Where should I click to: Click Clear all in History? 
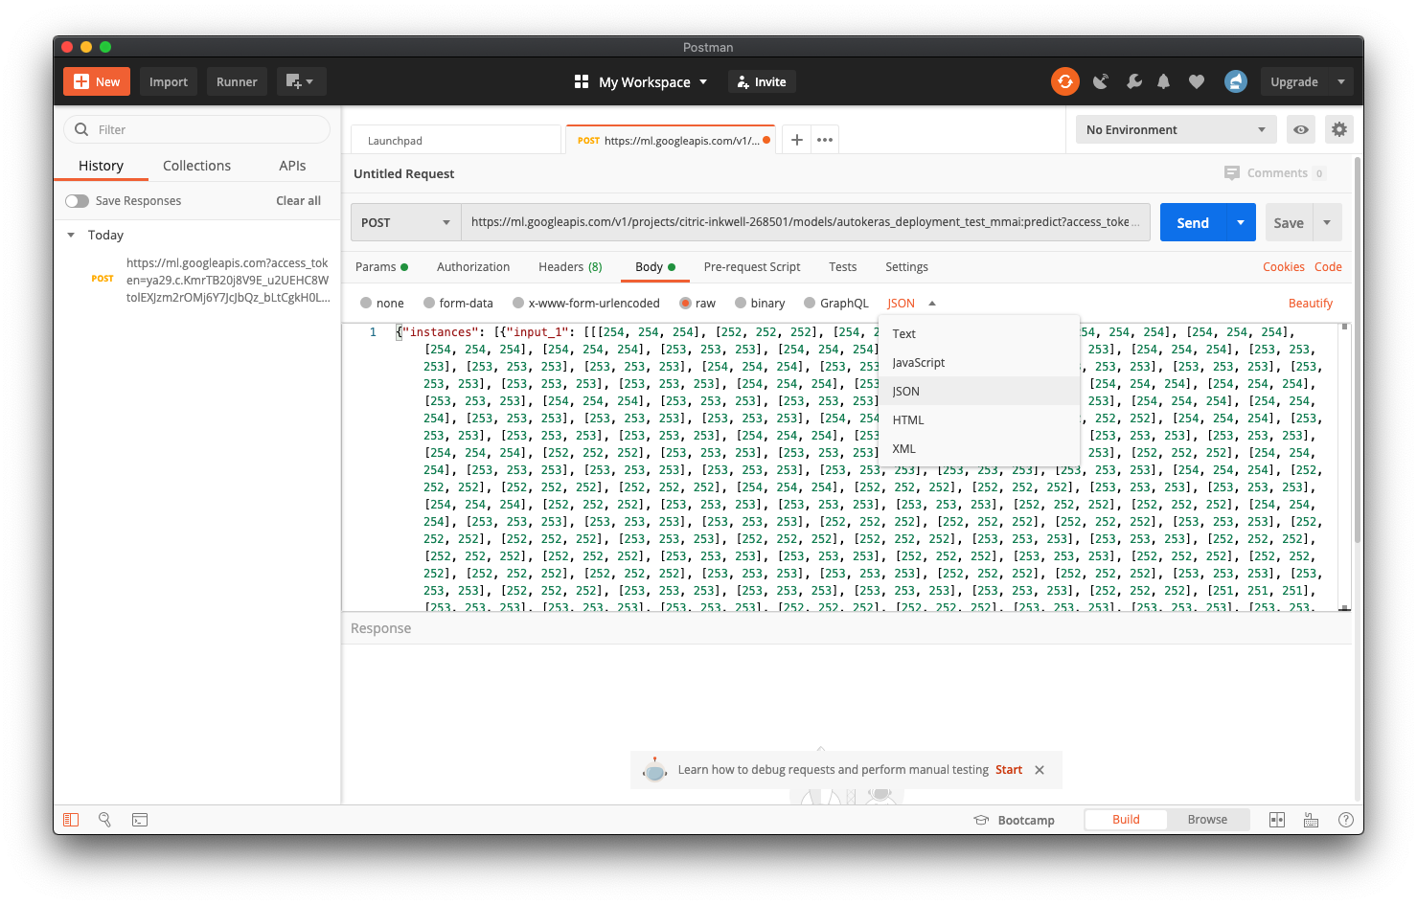point(298,201)
